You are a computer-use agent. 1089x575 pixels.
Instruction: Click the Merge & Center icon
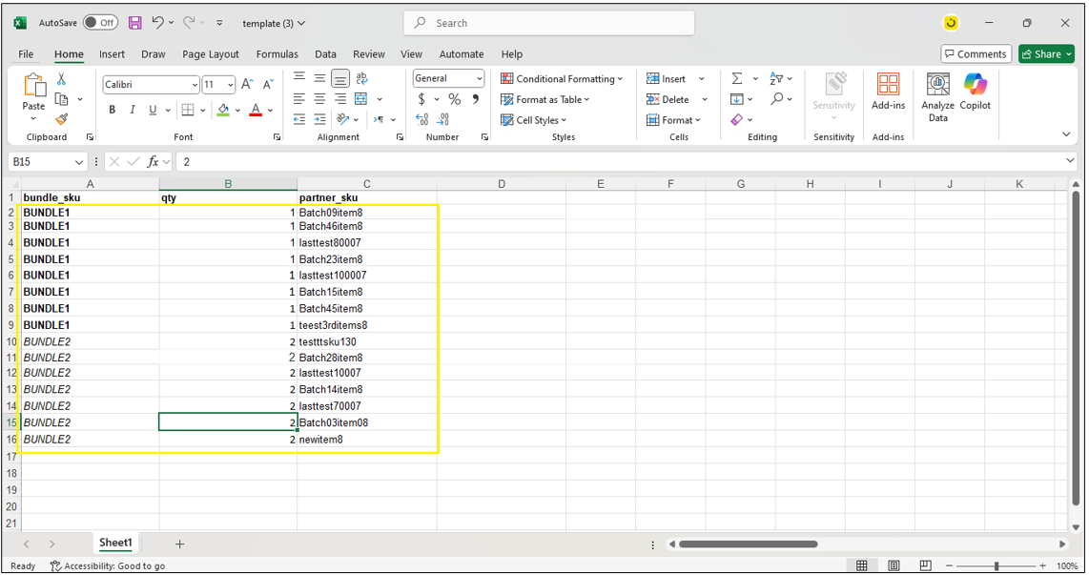(361, 99)
